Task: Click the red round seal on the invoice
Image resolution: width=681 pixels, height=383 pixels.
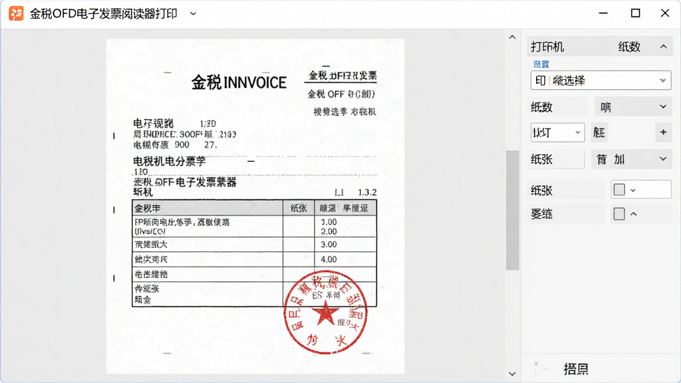Action: [x=325, y=313]
